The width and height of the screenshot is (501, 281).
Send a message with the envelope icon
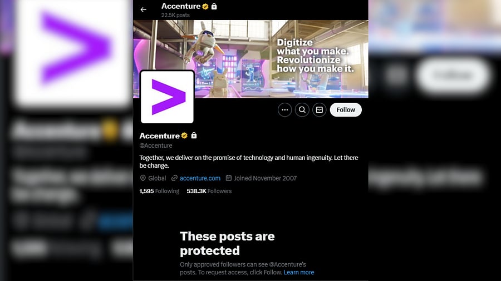[319, 110]
